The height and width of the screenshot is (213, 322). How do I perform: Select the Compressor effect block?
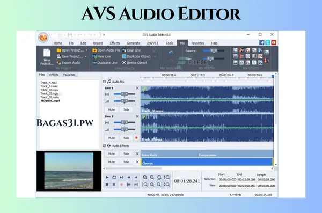236,153
